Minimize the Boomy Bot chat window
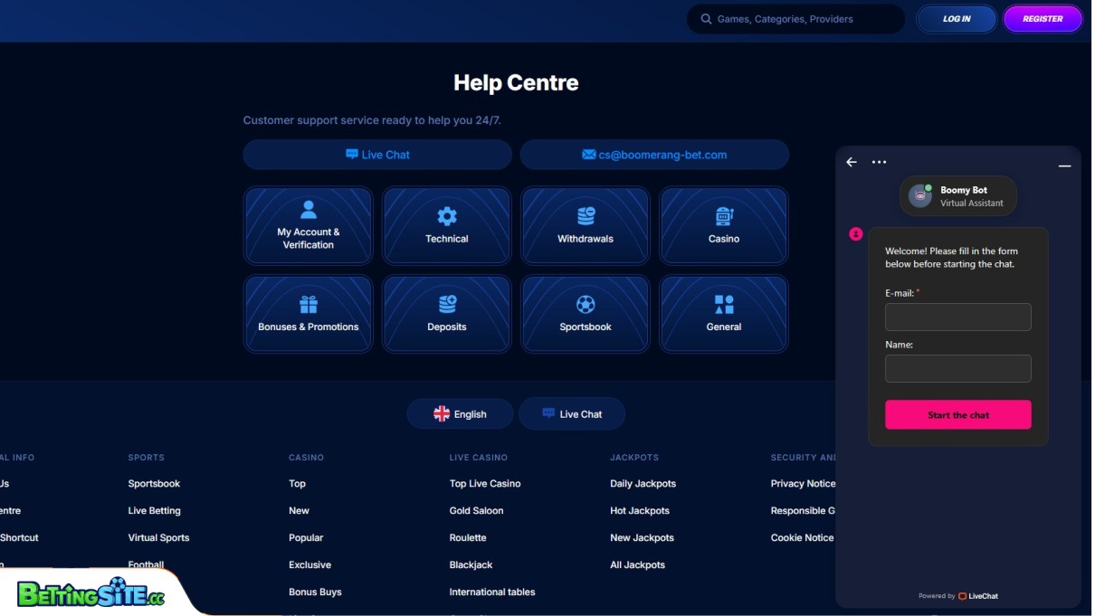This screenshot has height=616, width=1095. coord(1065,166)
